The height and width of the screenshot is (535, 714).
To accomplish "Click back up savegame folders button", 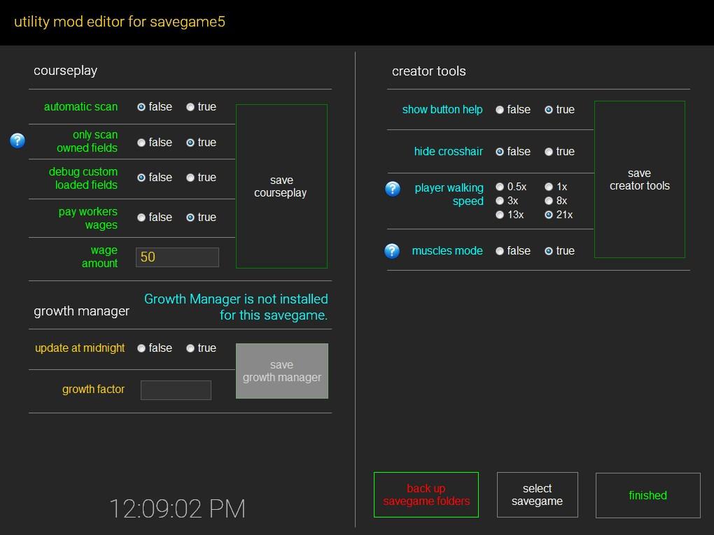I will pyautogui.click(x=426, y=495).
